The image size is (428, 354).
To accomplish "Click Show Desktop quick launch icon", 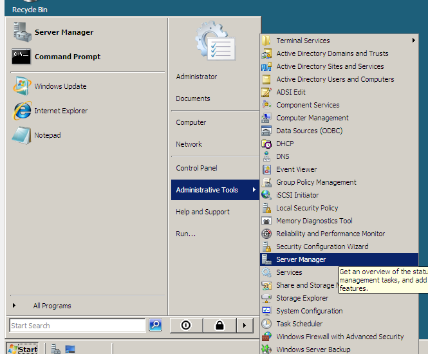I will 70,349.
